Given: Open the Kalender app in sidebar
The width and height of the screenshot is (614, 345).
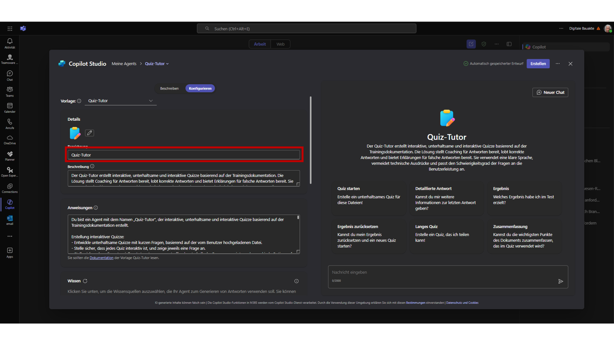Looking at the screenshot, I should (x=10, y=108).
